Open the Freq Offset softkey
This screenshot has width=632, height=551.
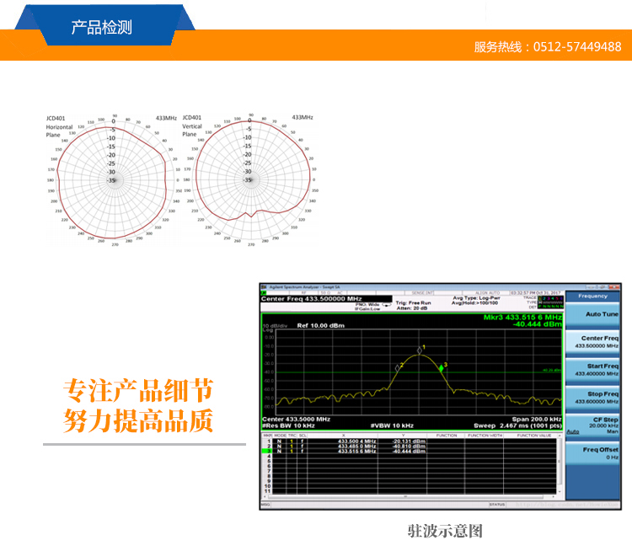[598, 452]
